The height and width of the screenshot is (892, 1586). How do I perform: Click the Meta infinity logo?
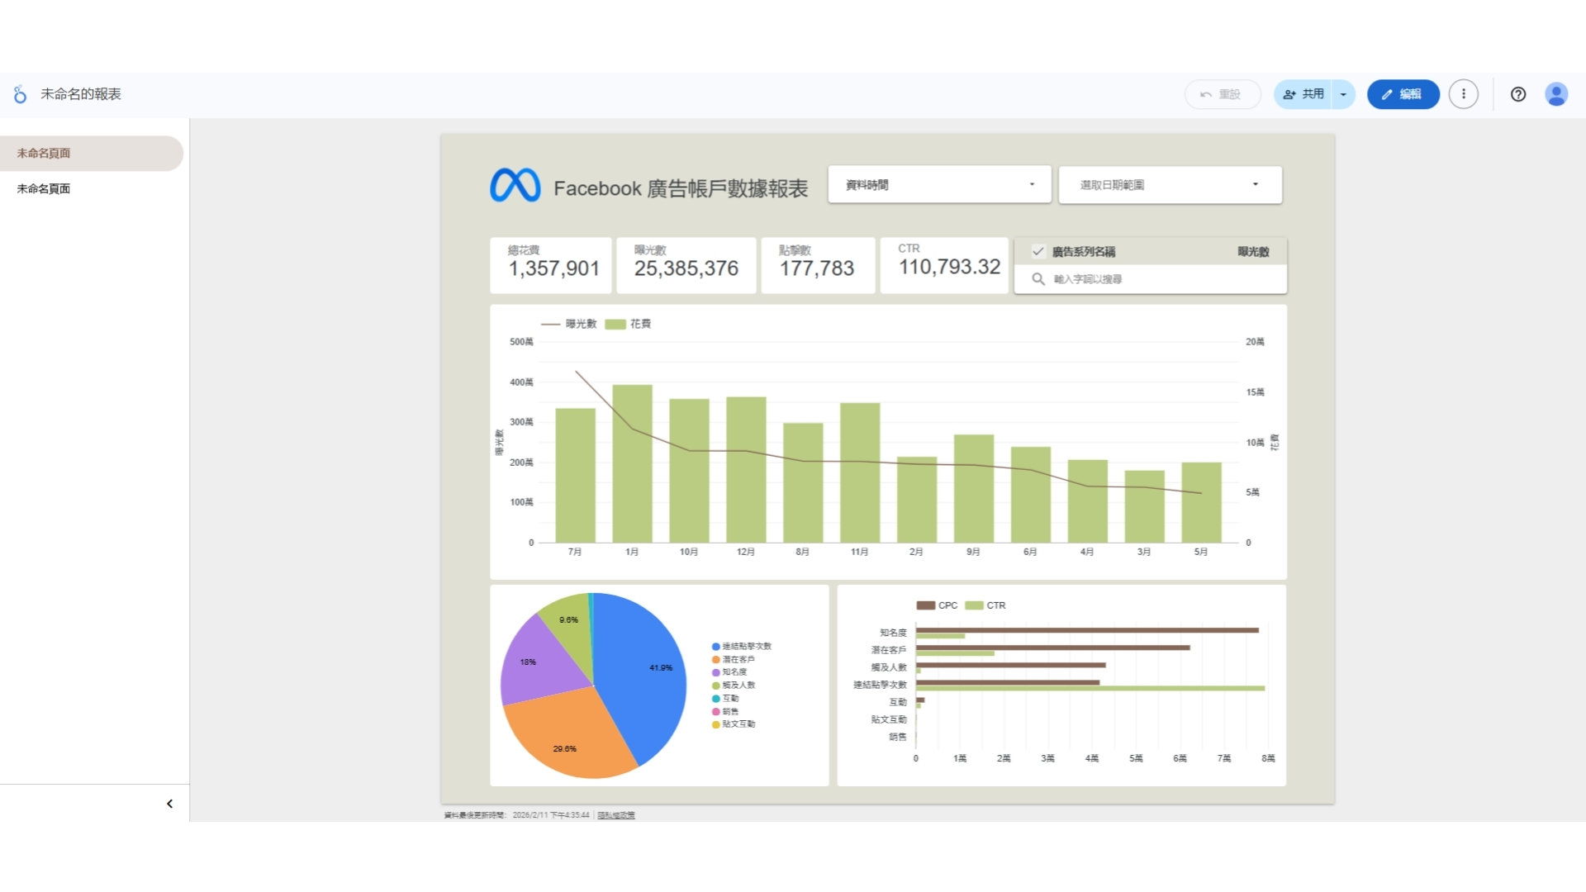[x=515, y=186]
